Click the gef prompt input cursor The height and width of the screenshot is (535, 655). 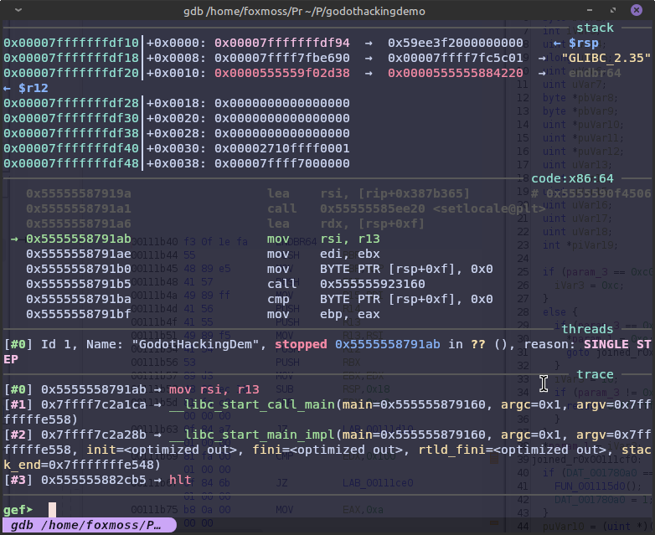click(52, 510)
